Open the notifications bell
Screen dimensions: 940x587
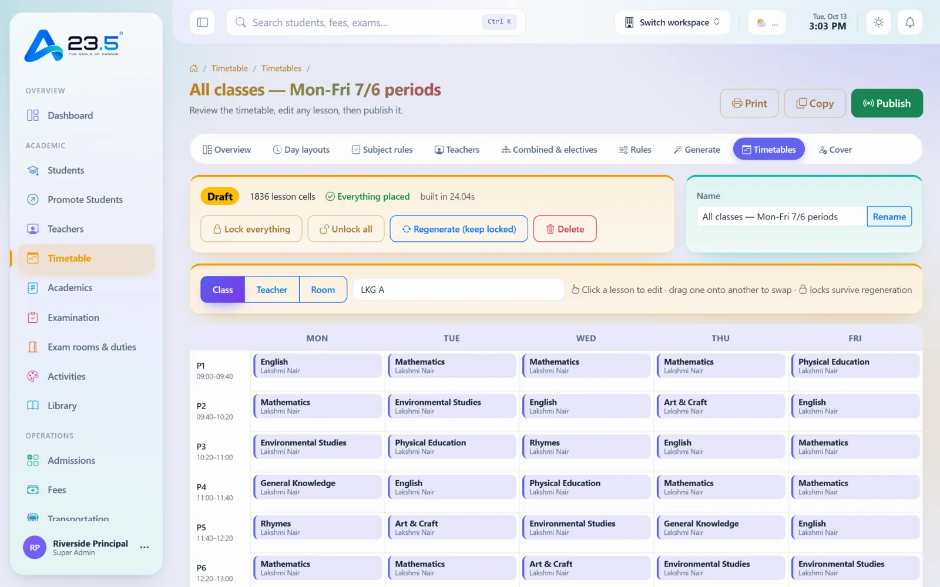point(909,22)
